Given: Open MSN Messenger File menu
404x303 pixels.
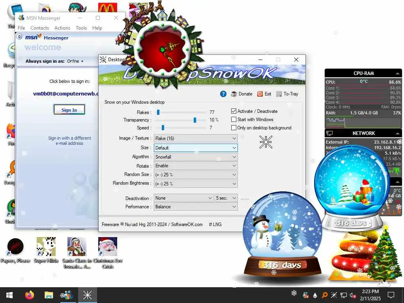Looking at the screenshot, I should click(x=21, y=28).
